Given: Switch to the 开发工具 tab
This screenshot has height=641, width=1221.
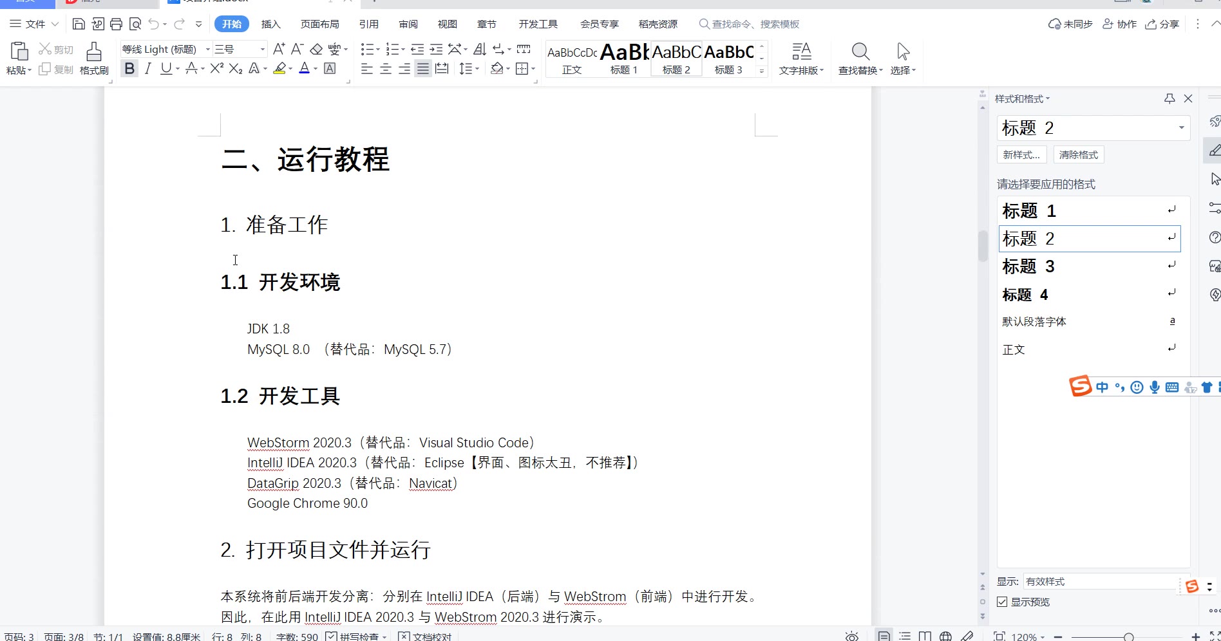Looking at the screenshot, I should (x=538, y=24).
